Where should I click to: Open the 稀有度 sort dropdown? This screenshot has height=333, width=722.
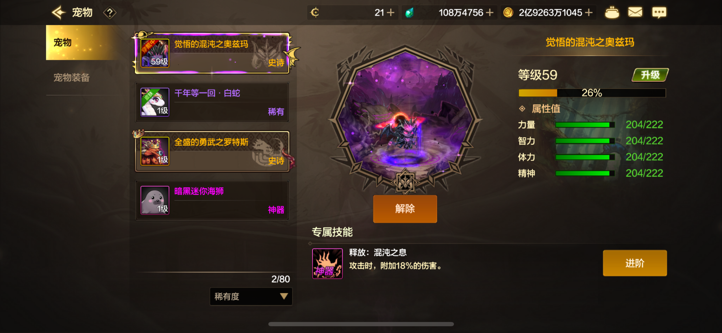click(251, 296)
